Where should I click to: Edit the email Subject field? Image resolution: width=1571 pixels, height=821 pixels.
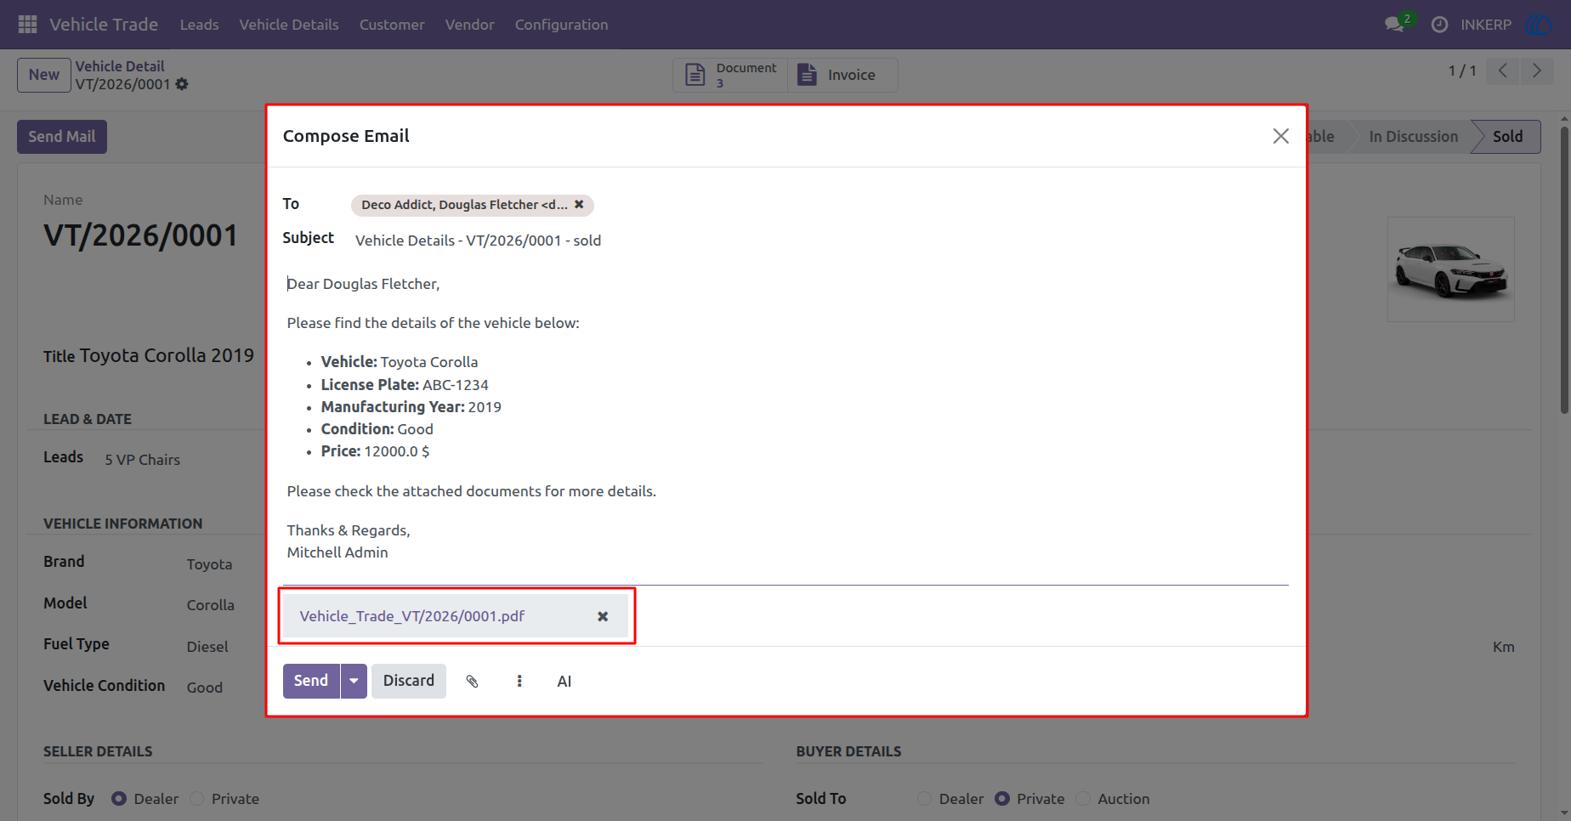(820, 241)
